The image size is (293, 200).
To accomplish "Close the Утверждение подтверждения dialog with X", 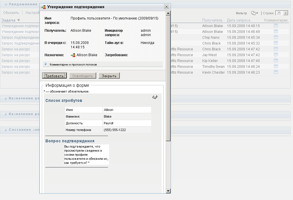I will click(x=166, y=7).
